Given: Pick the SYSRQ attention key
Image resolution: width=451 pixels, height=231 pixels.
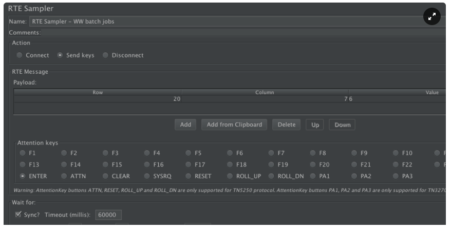Looking at the screenshot, I should (147, 176).
